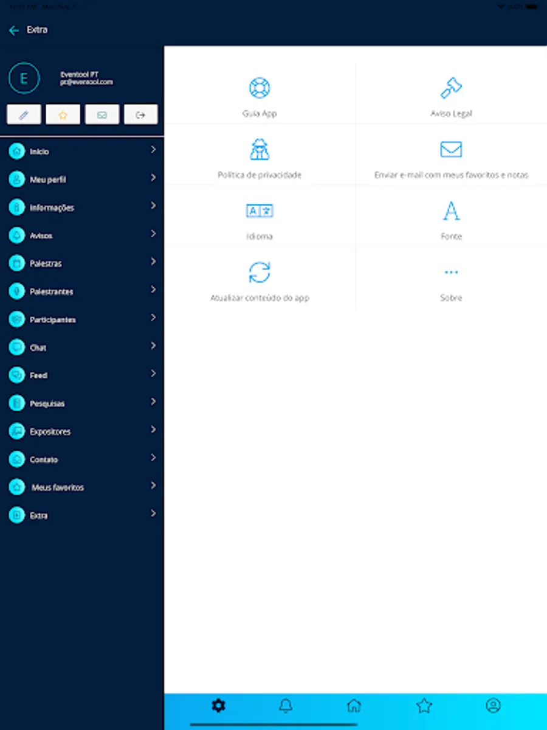Click Enviar e-mail com meus favoritos e notas
The image size is (547, 730).
451,175
